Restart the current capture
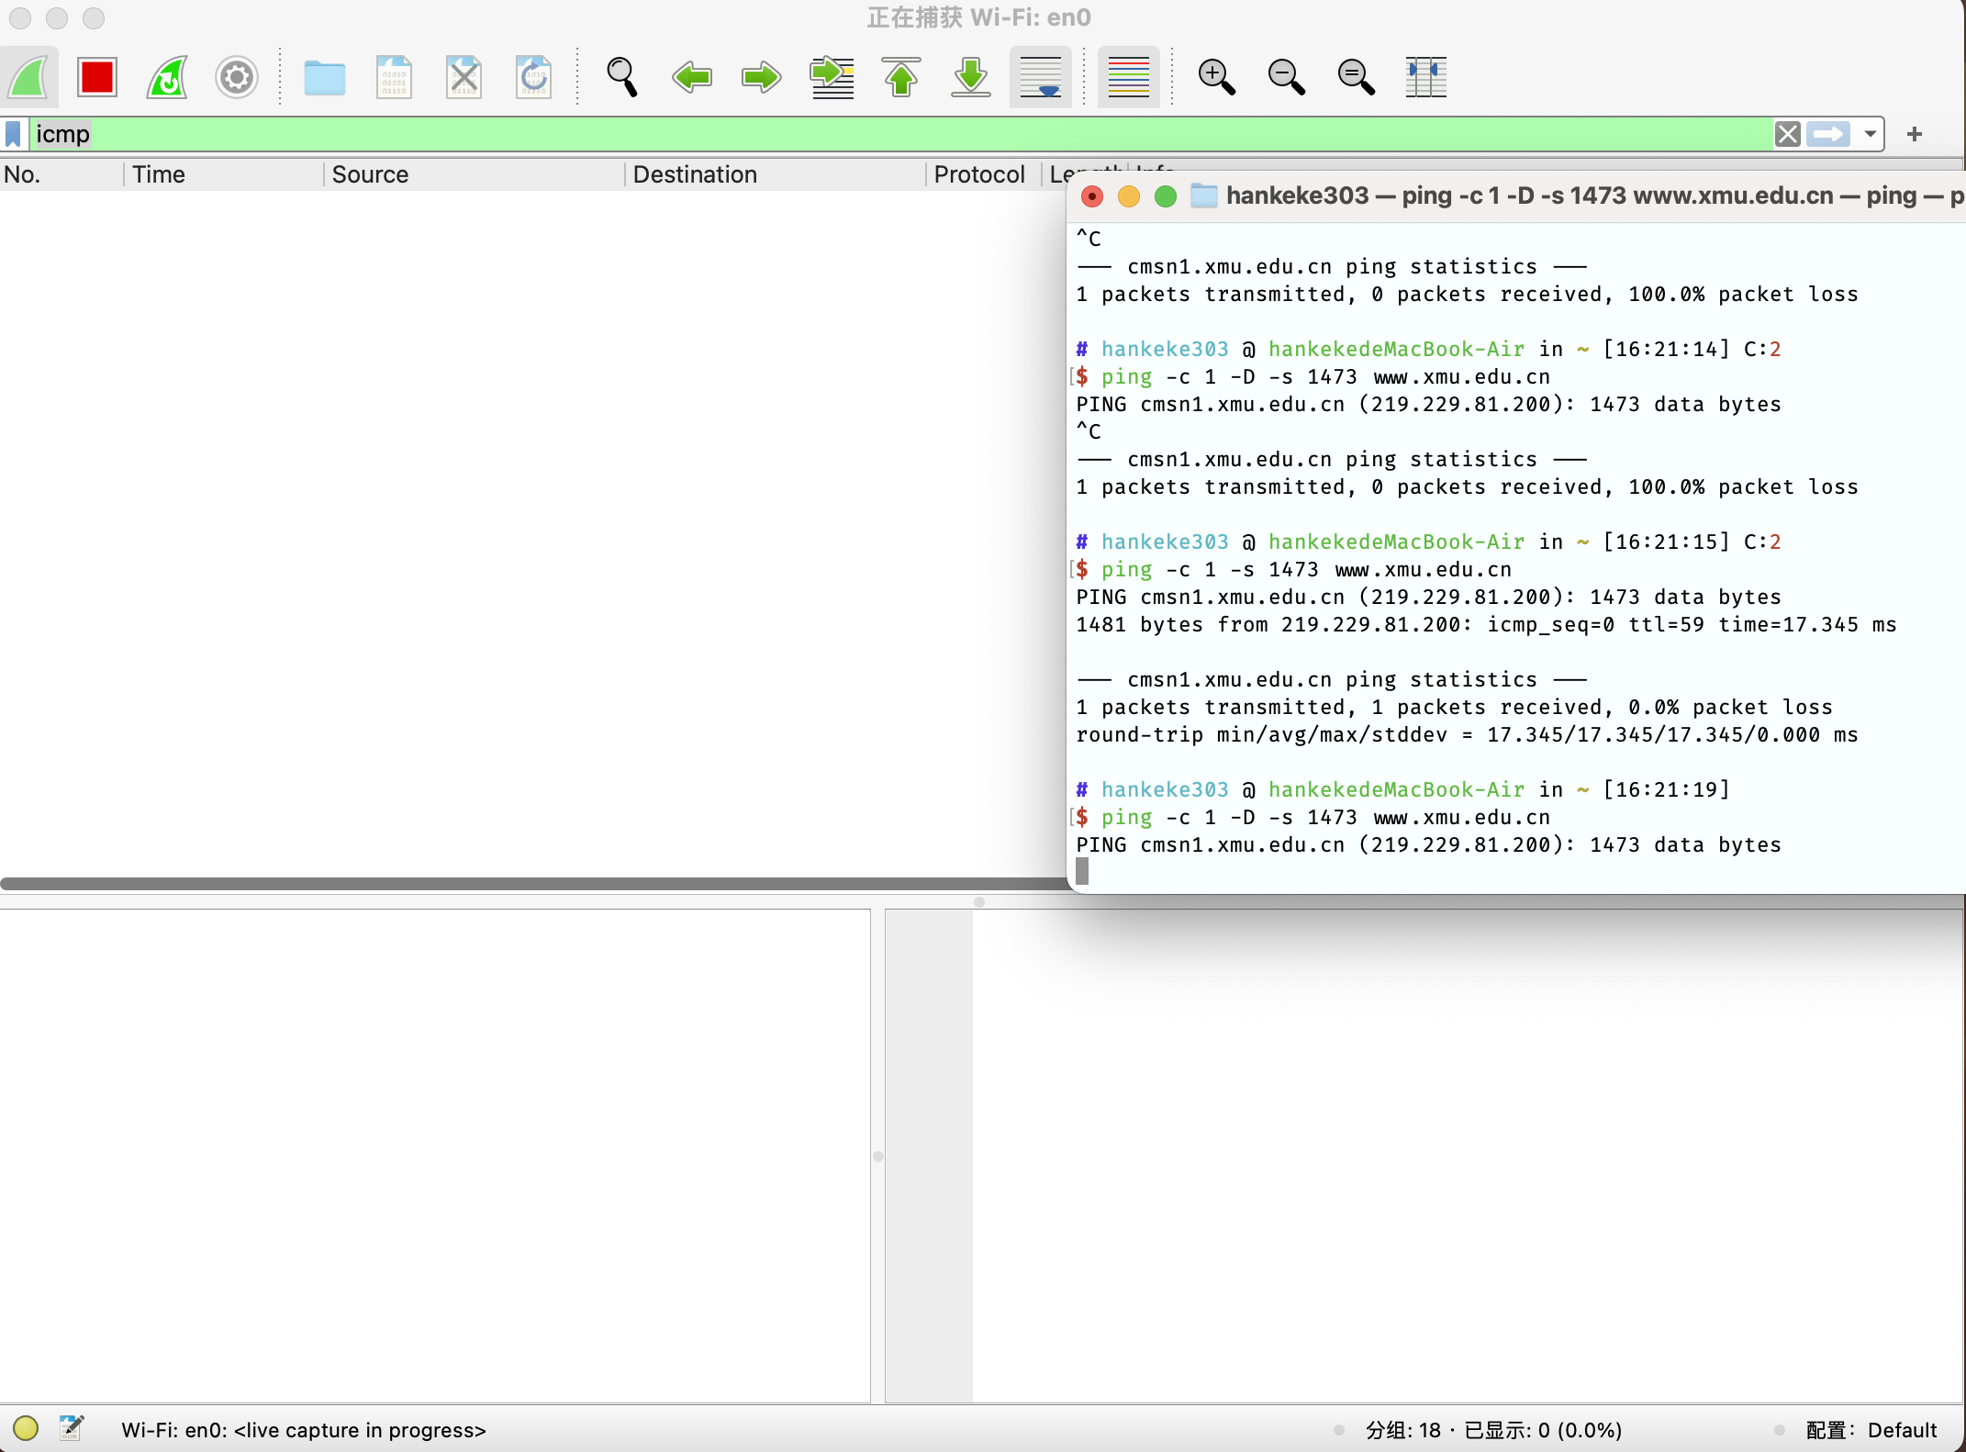This screenshot has width=1966, height=1452. point(167,77)
